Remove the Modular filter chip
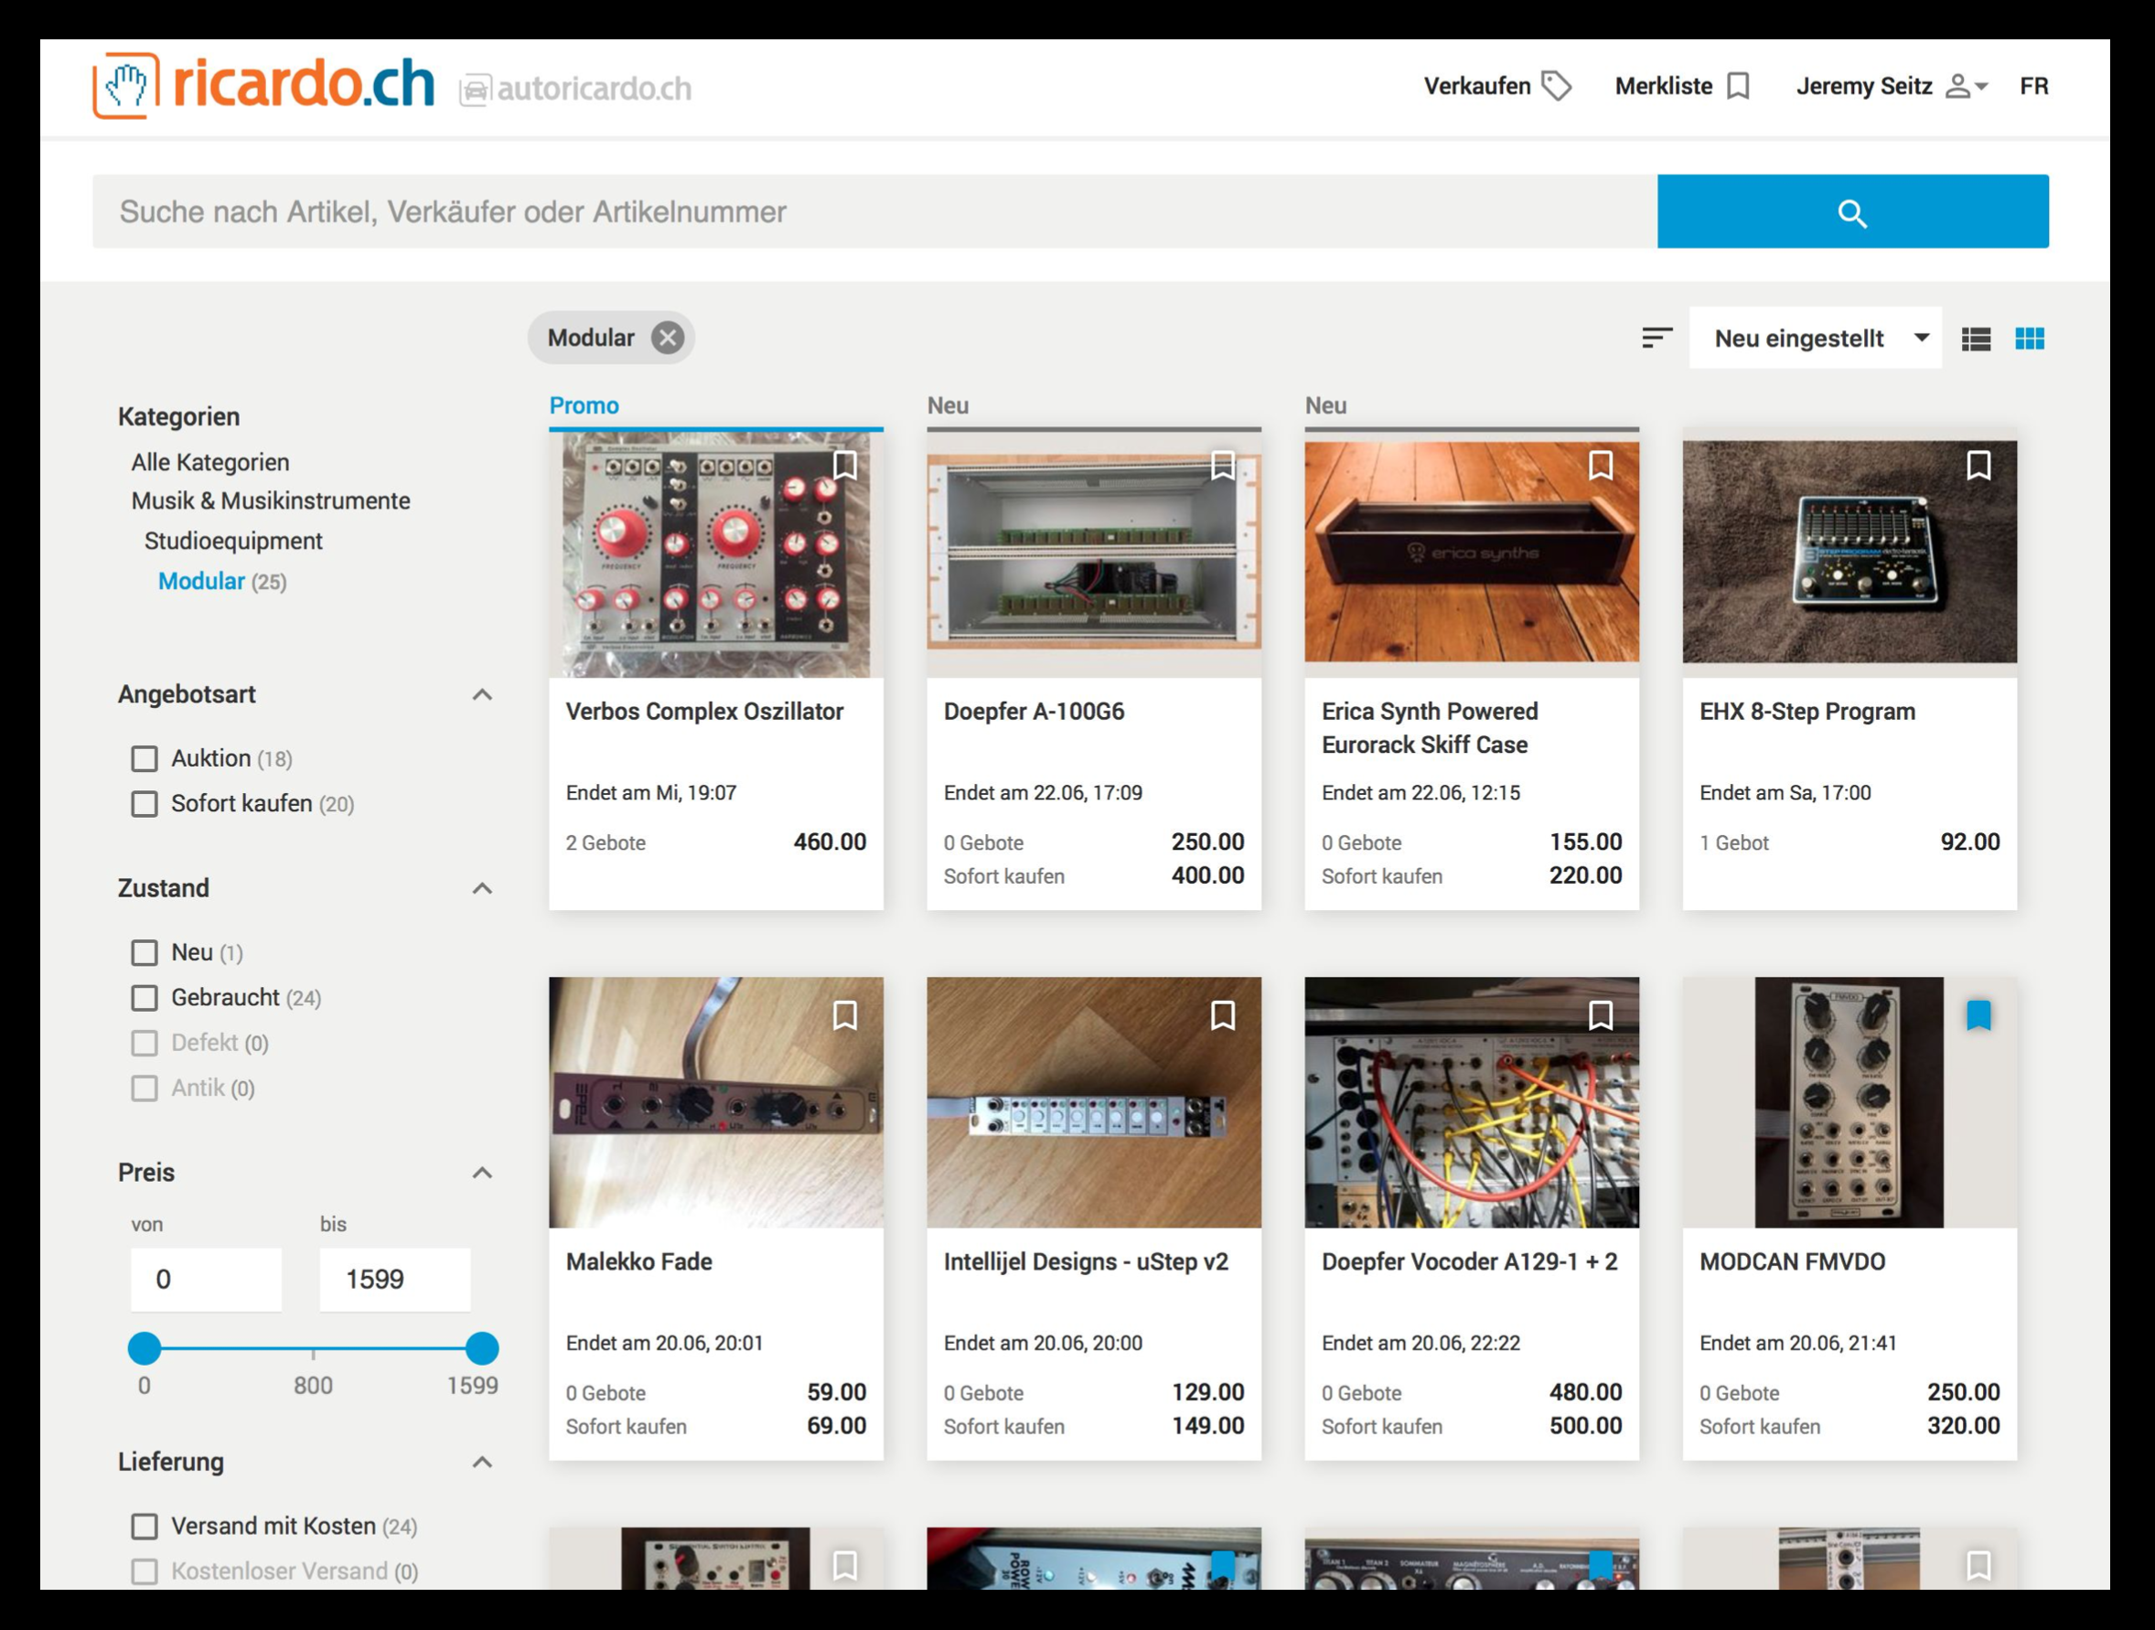2155x1630 pixels. (x=668, y=338)
